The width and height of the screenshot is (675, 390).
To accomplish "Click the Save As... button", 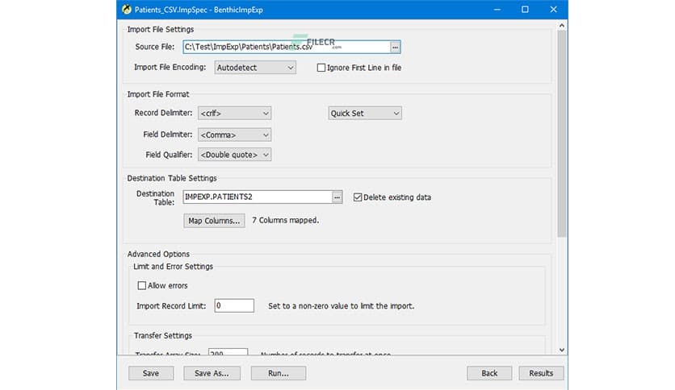I will (212, 373).
